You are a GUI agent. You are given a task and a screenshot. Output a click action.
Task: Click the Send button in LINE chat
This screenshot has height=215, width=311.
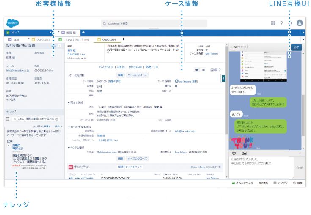[299, 168]
